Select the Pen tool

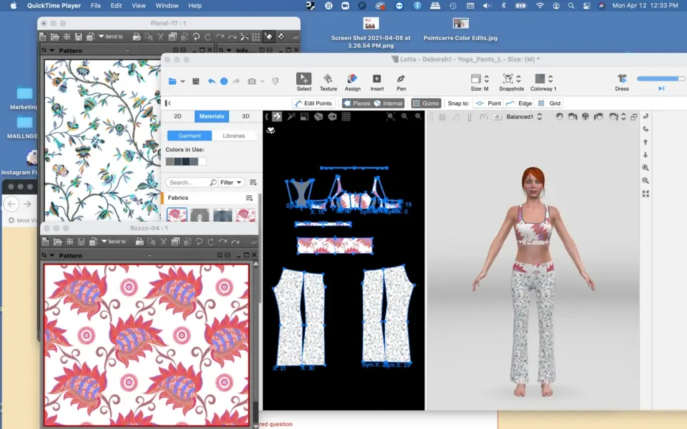click(x=401, y=79)
